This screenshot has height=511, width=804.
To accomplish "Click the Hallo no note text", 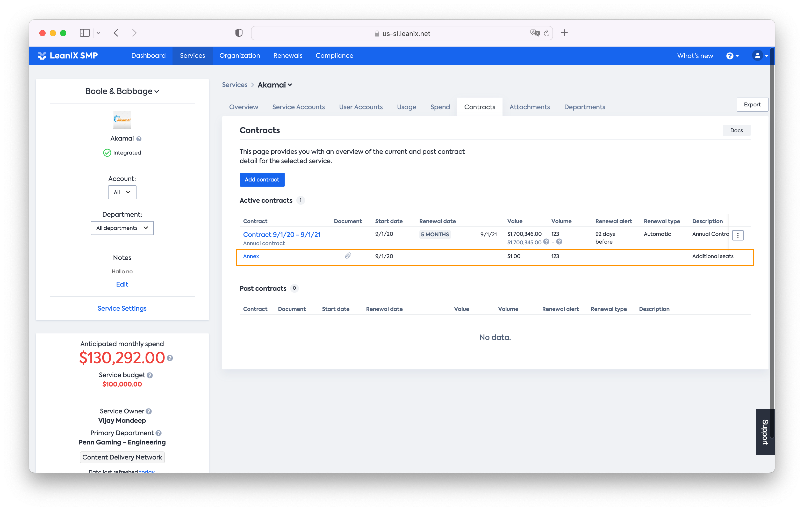I will click(122, 271).
